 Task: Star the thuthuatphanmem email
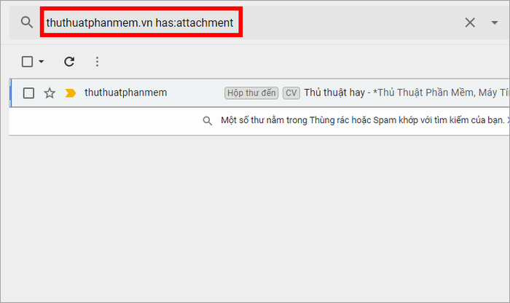click(50, 93)
